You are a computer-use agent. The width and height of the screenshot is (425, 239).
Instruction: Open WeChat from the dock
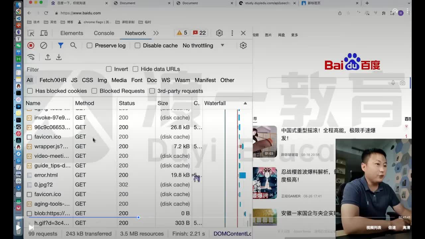click(18, 45)
